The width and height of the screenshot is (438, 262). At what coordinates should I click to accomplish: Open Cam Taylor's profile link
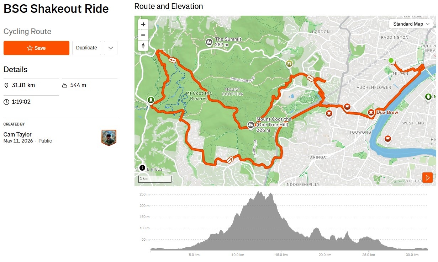tap(17, 134)
